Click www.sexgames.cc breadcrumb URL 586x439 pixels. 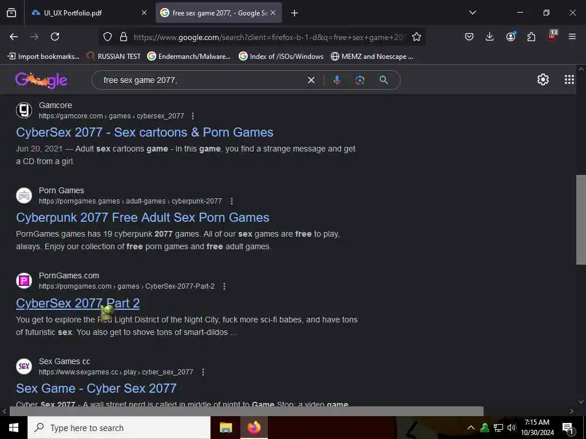click(116, 372)
